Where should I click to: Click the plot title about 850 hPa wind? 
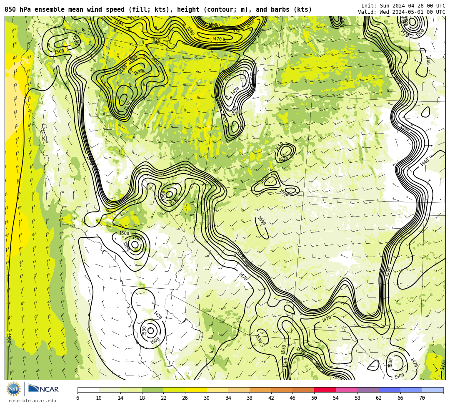[x=158, y=10]
